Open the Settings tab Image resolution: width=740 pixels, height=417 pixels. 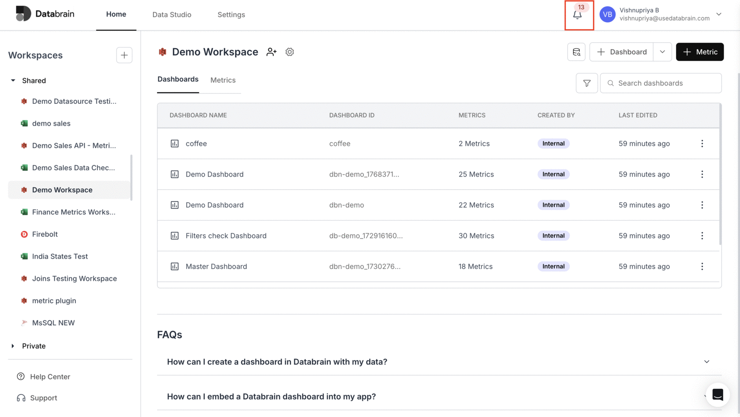tap(231, 15)
